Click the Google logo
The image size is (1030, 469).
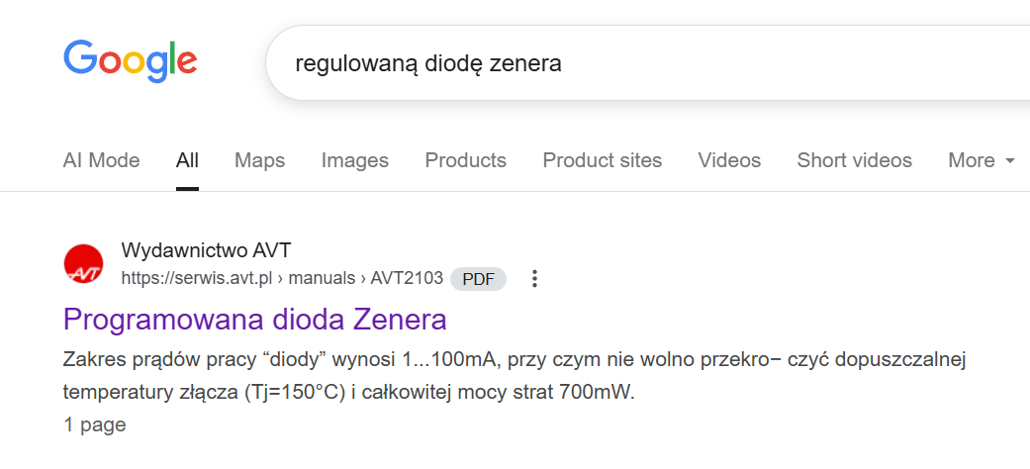(x=131, y=60)
